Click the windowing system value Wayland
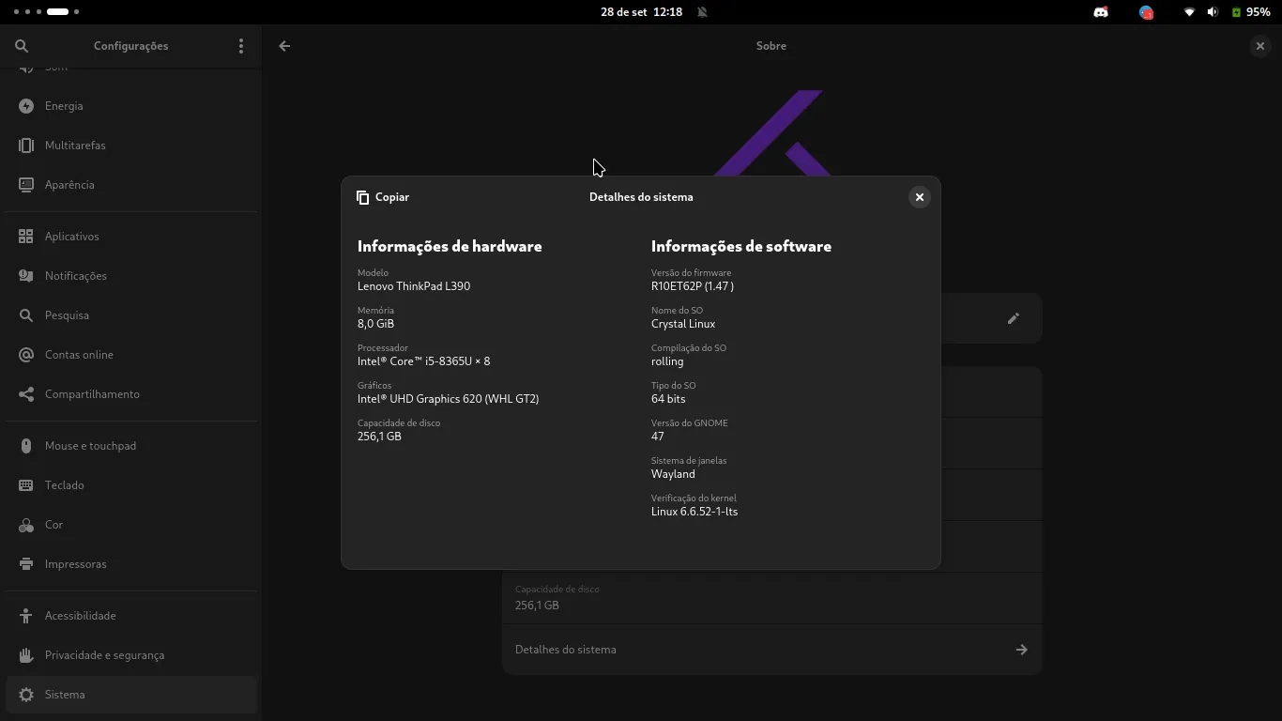1282x721 pixels. [x=673, y=474]
